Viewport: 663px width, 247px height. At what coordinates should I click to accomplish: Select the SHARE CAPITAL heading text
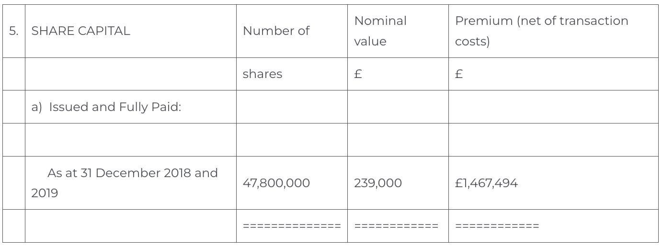click(x=80, y=31)
